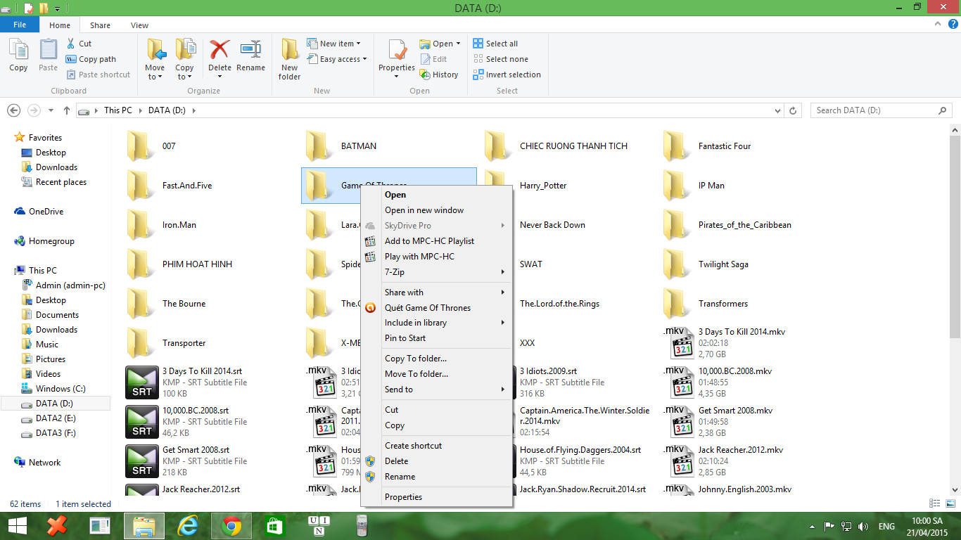The height and width of the screenshot is (540, 961).
Task: Click the Windows Start button
Action: (18, 526)
